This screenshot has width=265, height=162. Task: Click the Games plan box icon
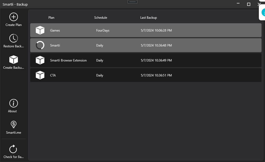click(40, 30)
